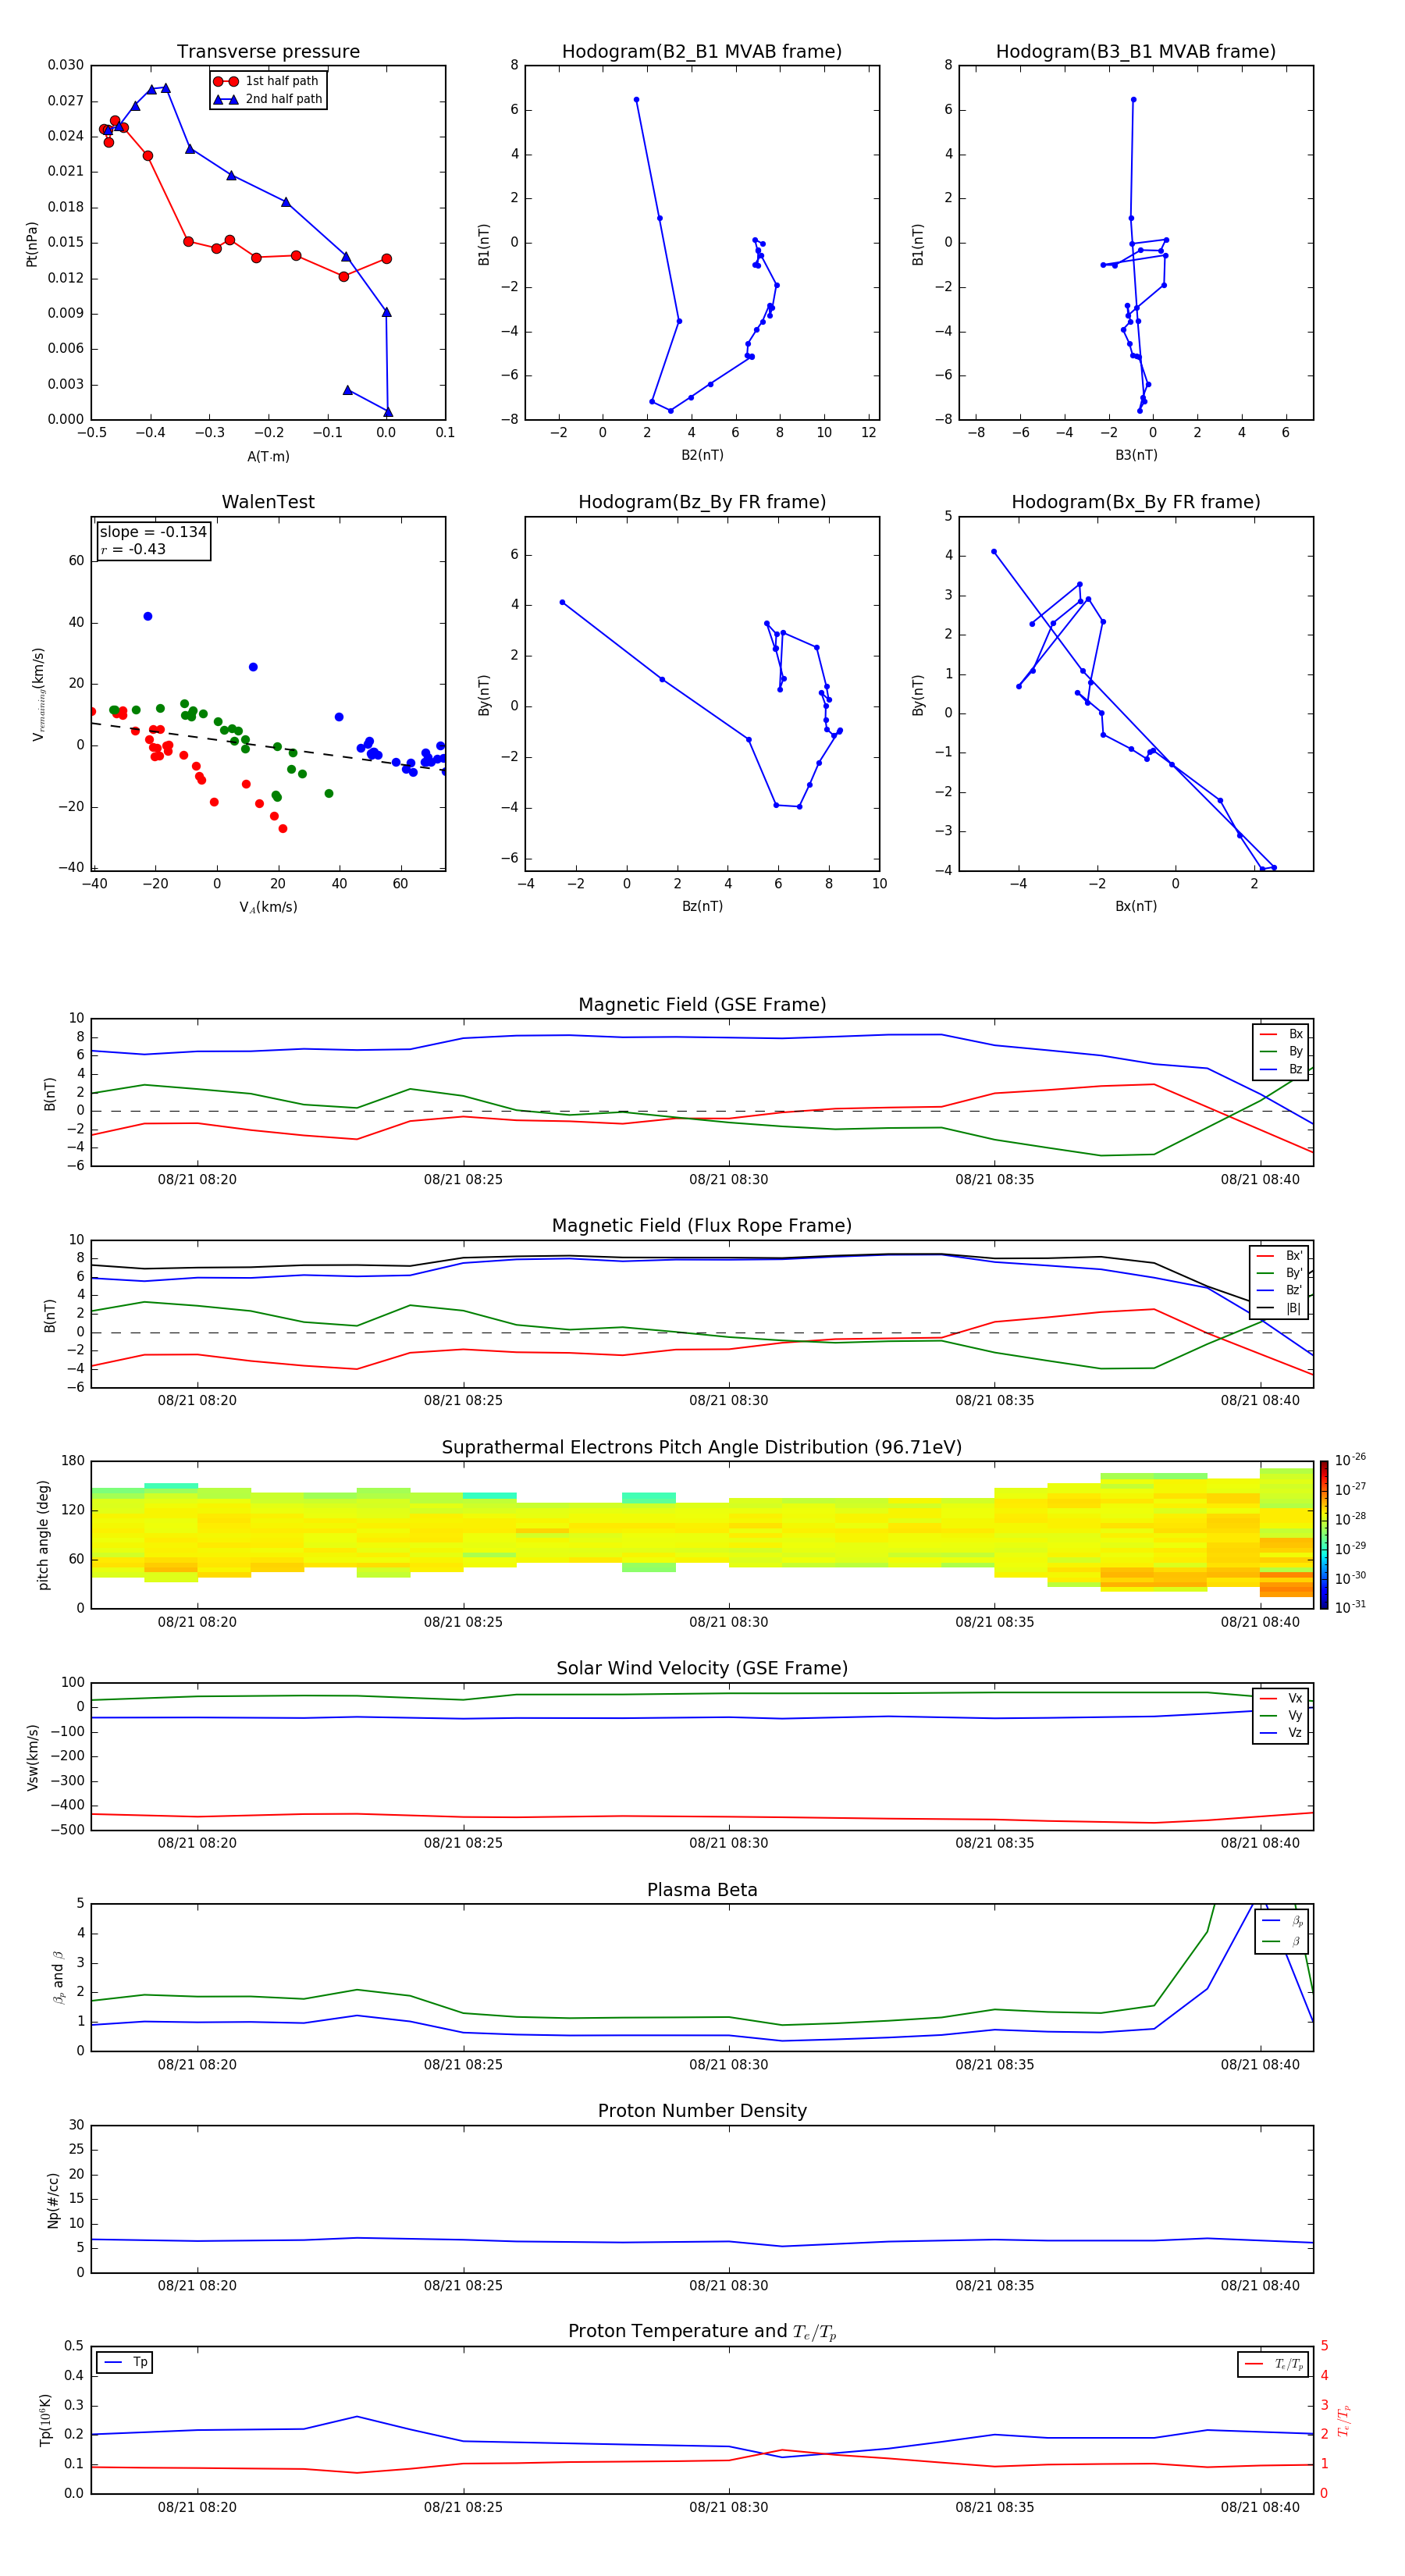Click the pitch angle color bar scale
The width and height of the screenshot is (1405, 2576).
click(x=1324, y=1535)
